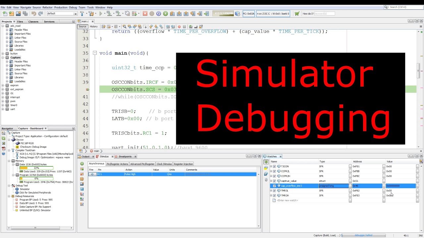Viewport: 424px width, 238px height.
Task: Click the Fire arrow for the RC1 row
Action: (x=92, y=174)
